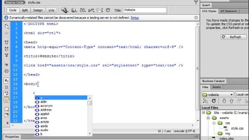Open style.css related file tab
The width and height of the screenshot is (249, 140).
pyautogui.click(x=34, y=2)
